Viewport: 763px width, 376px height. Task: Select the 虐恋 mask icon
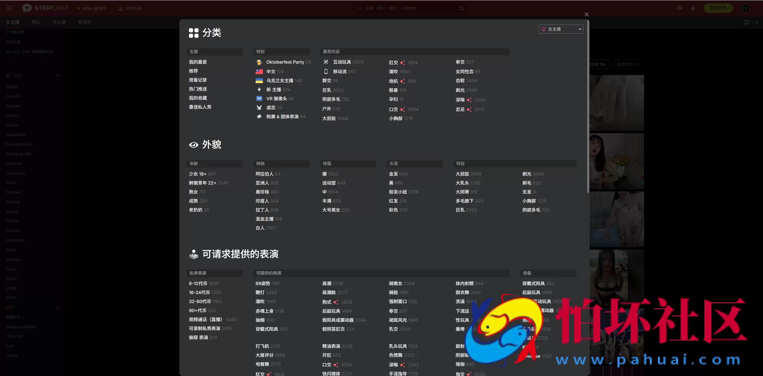coord(259,107)
